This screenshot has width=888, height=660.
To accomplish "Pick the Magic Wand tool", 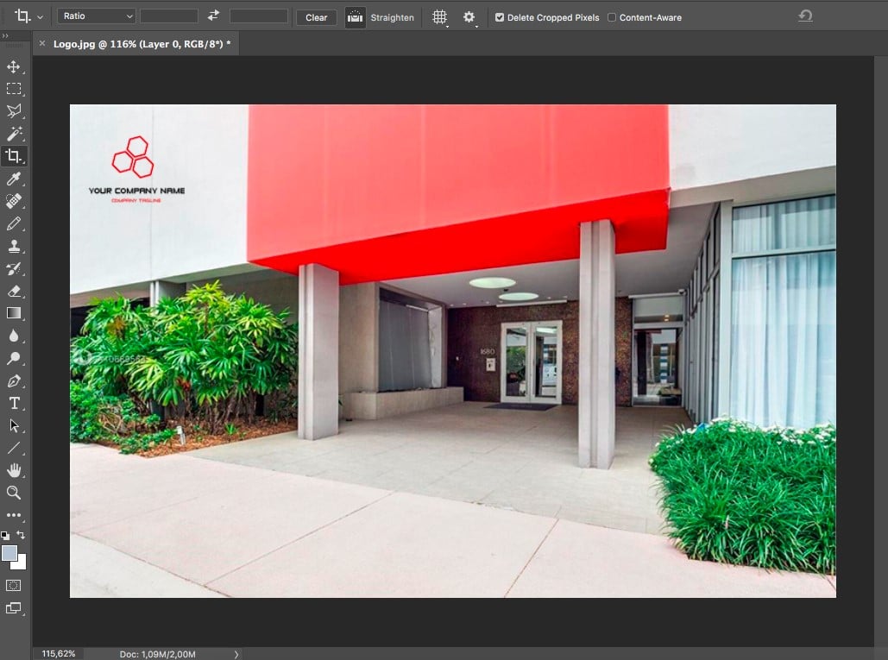I will pyautogui.click(x=14, y=134).
